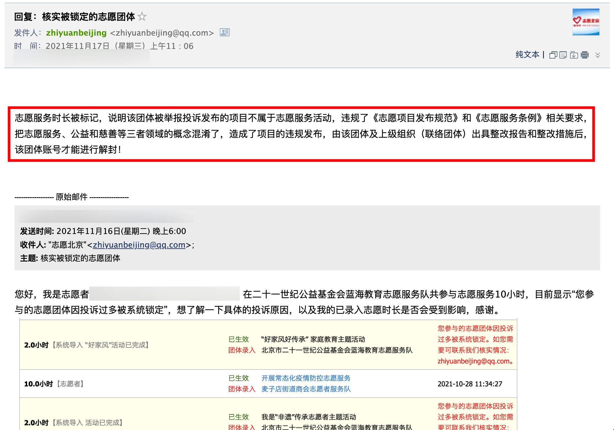The image size is (614, 430).
Task: Click red zhiyuanbeijing@qq.com。 in lock notice
Action: tap(475, 361)
